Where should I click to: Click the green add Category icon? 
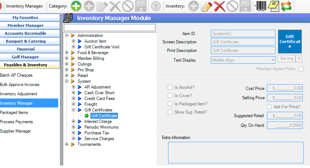click(76, 6)
